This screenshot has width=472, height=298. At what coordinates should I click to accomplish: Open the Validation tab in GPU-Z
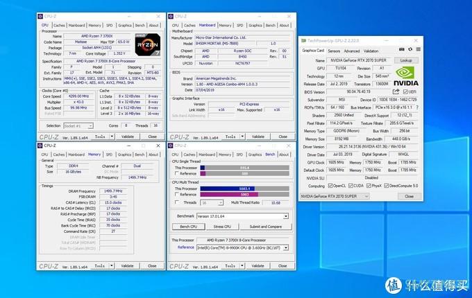[371, 51]
